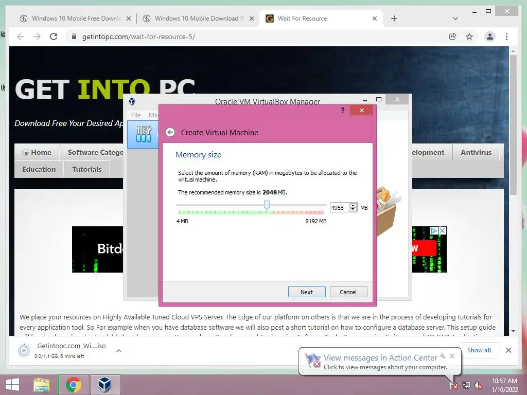Click the Bitdefender ad banner
Viewport: 527px width, 395px height.
pyautogui.click(x=97, y=249)
